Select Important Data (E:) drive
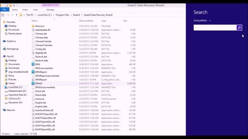 17,95
